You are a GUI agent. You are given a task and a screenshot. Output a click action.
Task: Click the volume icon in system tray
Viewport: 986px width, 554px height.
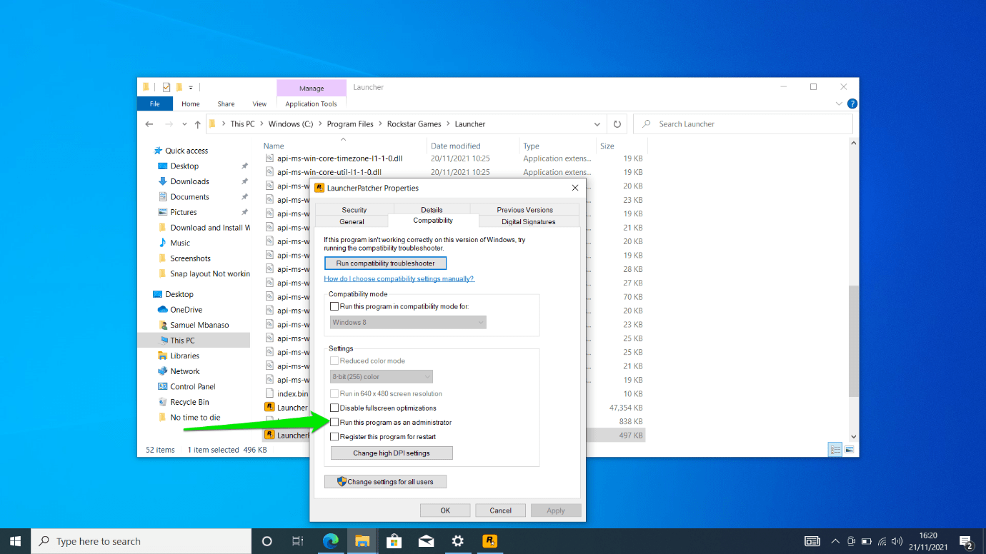tap(897, 541)
